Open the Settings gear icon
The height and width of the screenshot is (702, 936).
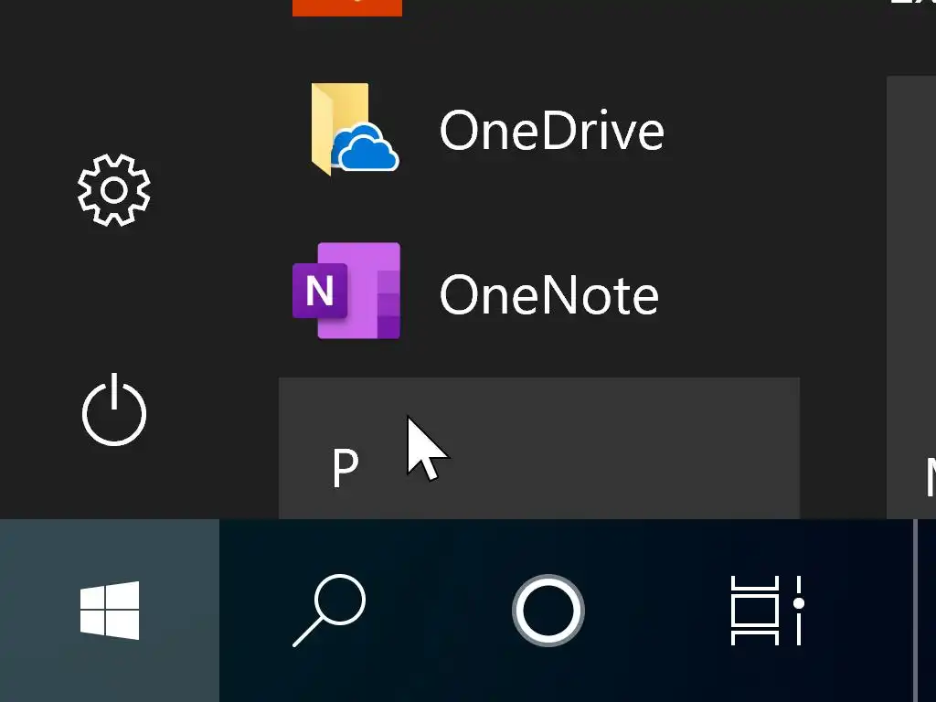point(113,190)
